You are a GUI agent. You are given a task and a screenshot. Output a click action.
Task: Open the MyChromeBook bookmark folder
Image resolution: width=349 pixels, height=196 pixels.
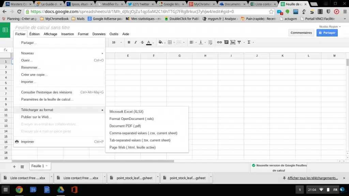(55, 19)
